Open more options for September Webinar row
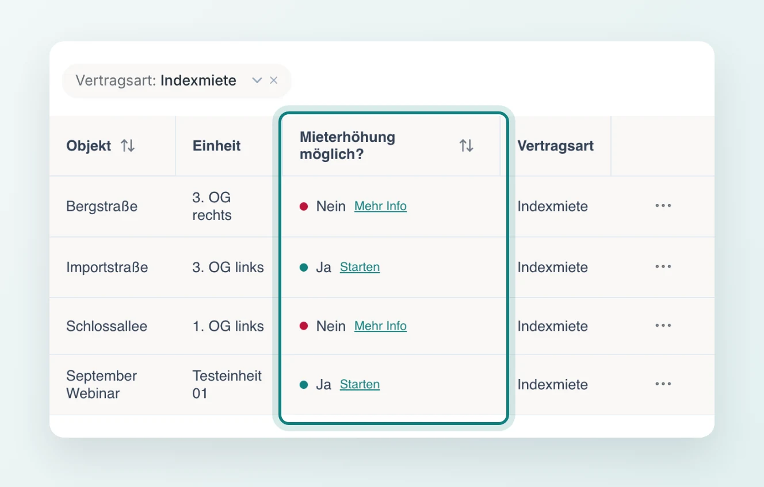 [x=663, y=384]
